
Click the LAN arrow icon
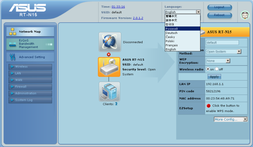point(12,73)
